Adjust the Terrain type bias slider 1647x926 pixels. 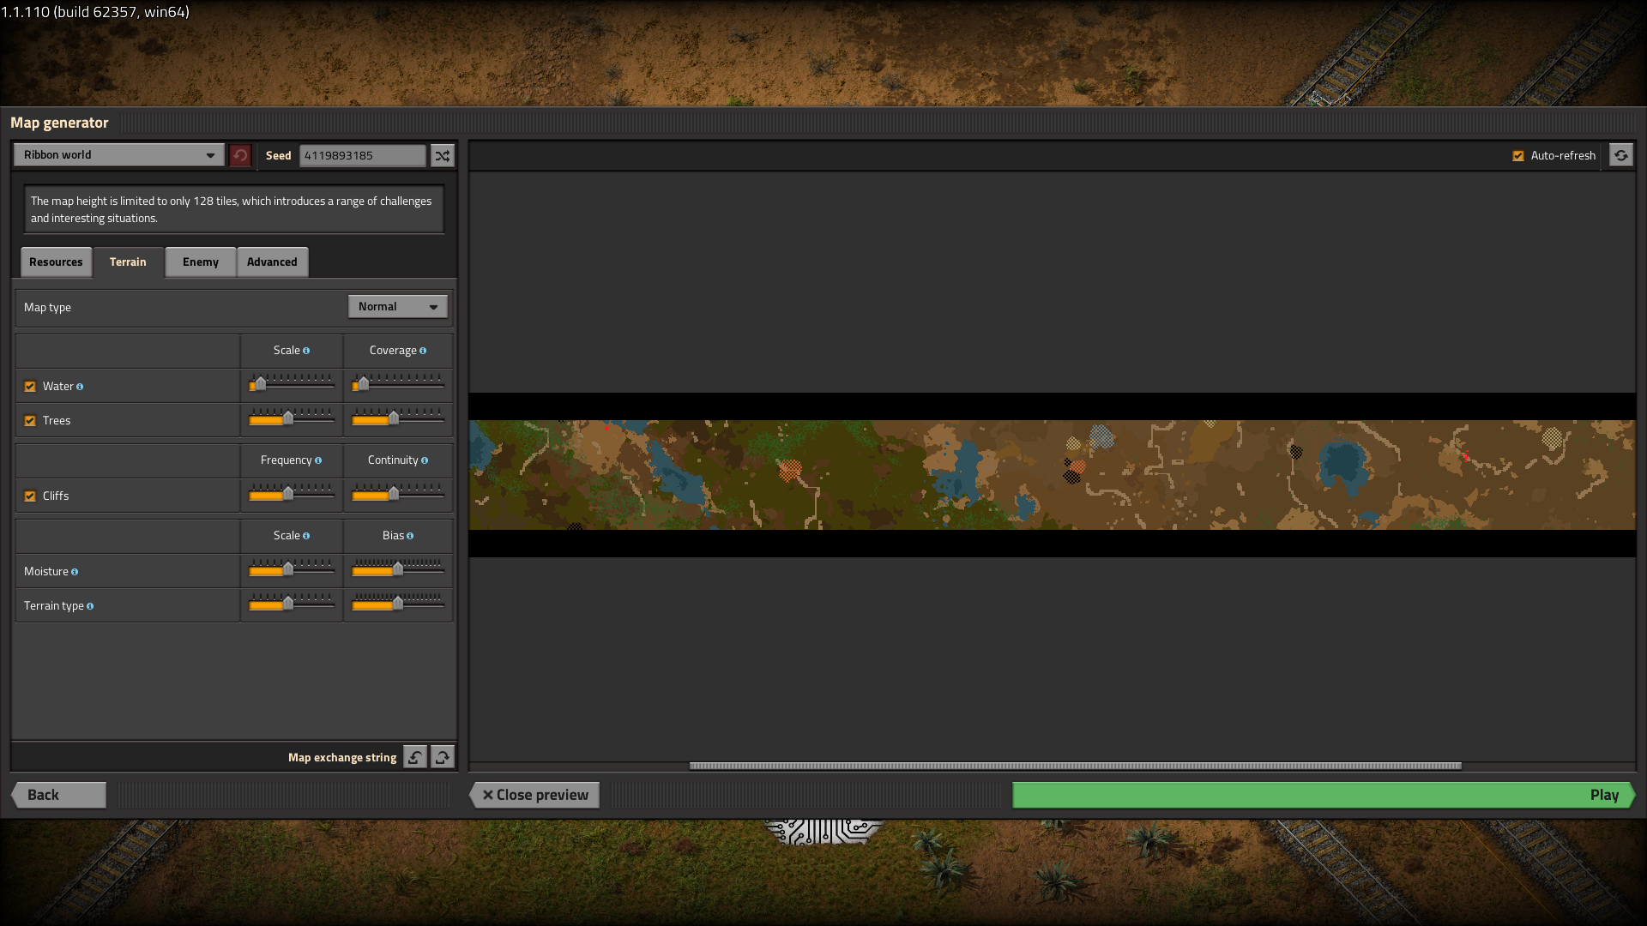398,604
